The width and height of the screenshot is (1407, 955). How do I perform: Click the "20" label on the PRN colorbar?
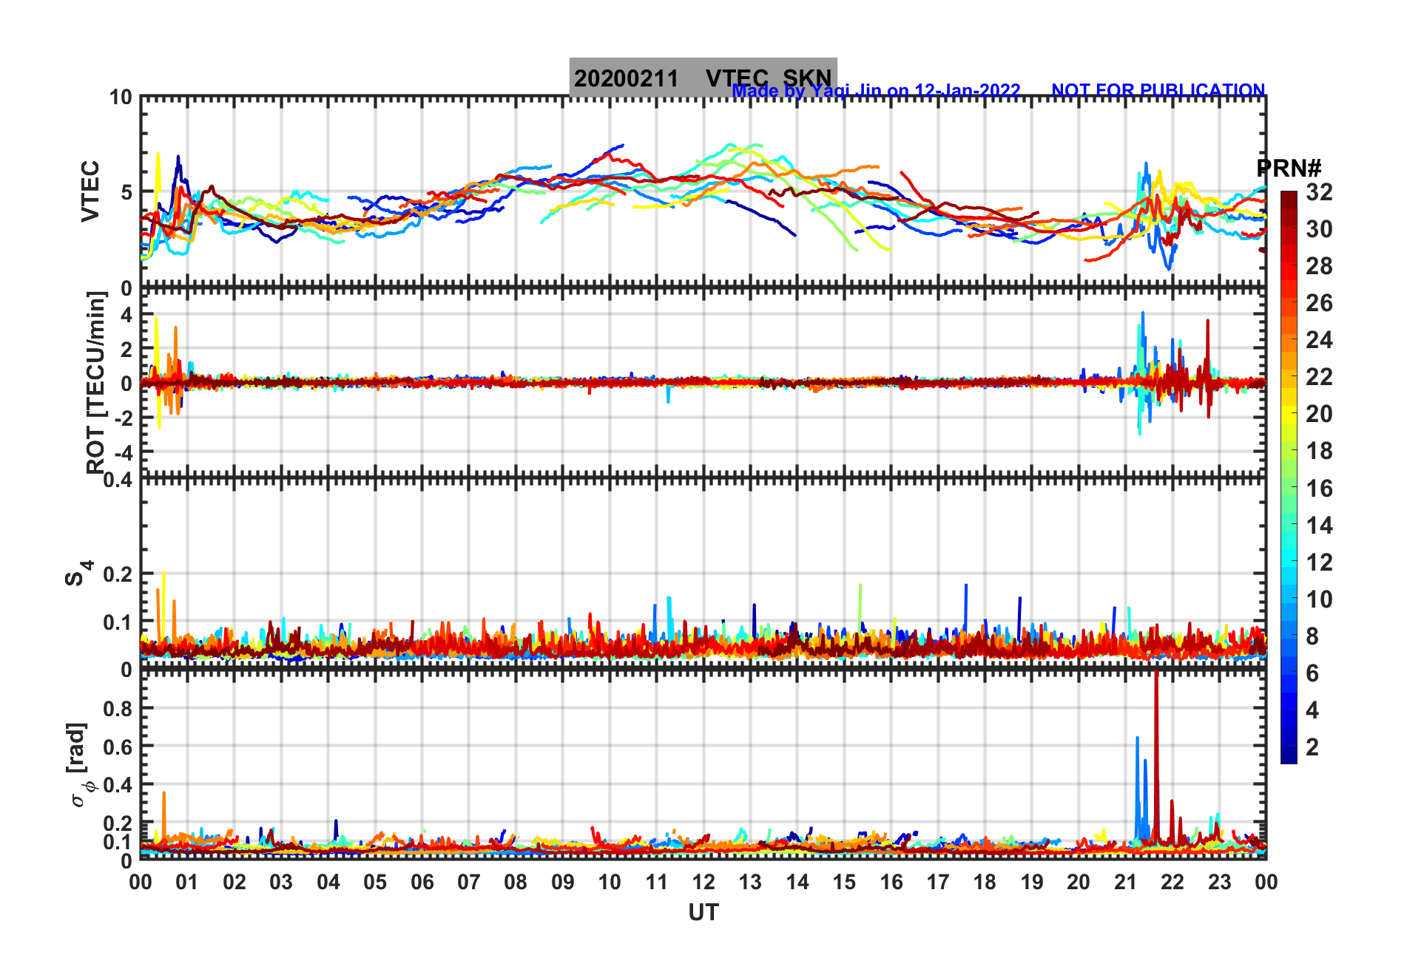pos(1319,414)
